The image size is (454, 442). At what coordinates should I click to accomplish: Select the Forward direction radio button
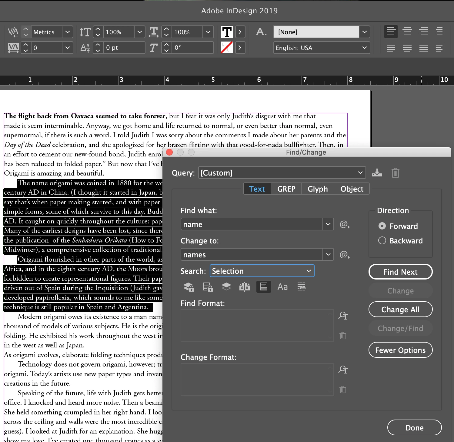tap(382, 226)
